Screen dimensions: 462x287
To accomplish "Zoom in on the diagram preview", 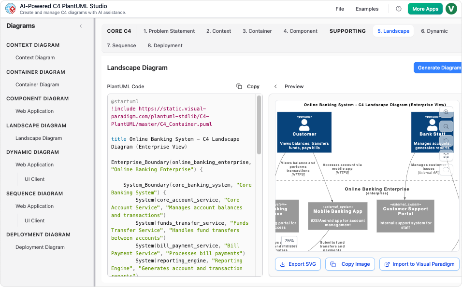I will tap(446, 112).
